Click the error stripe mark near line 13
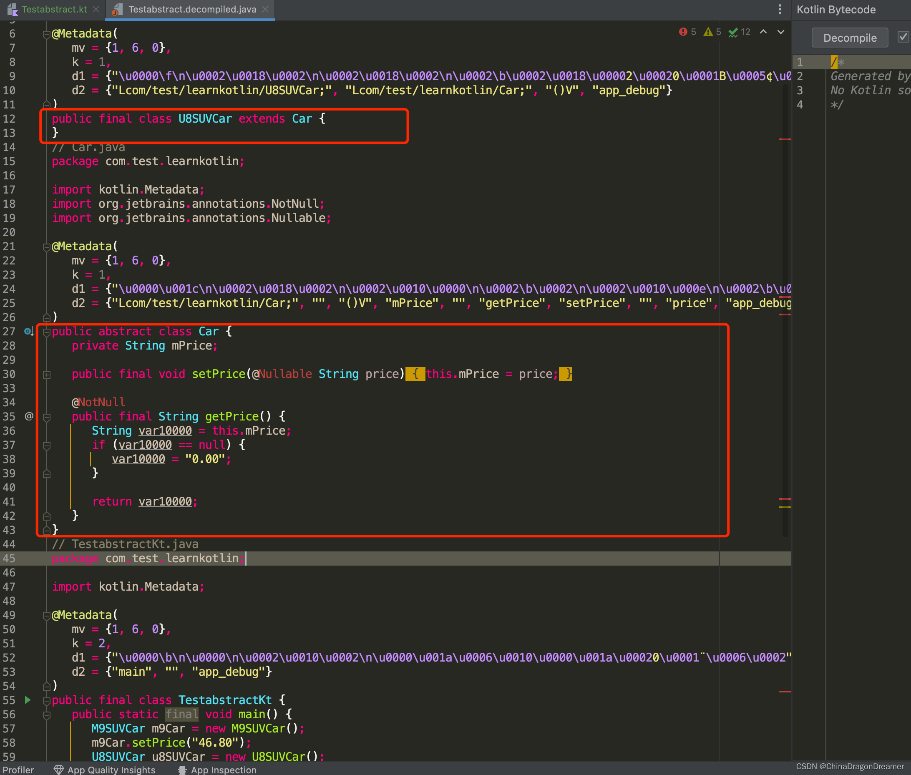 point(785,139)
